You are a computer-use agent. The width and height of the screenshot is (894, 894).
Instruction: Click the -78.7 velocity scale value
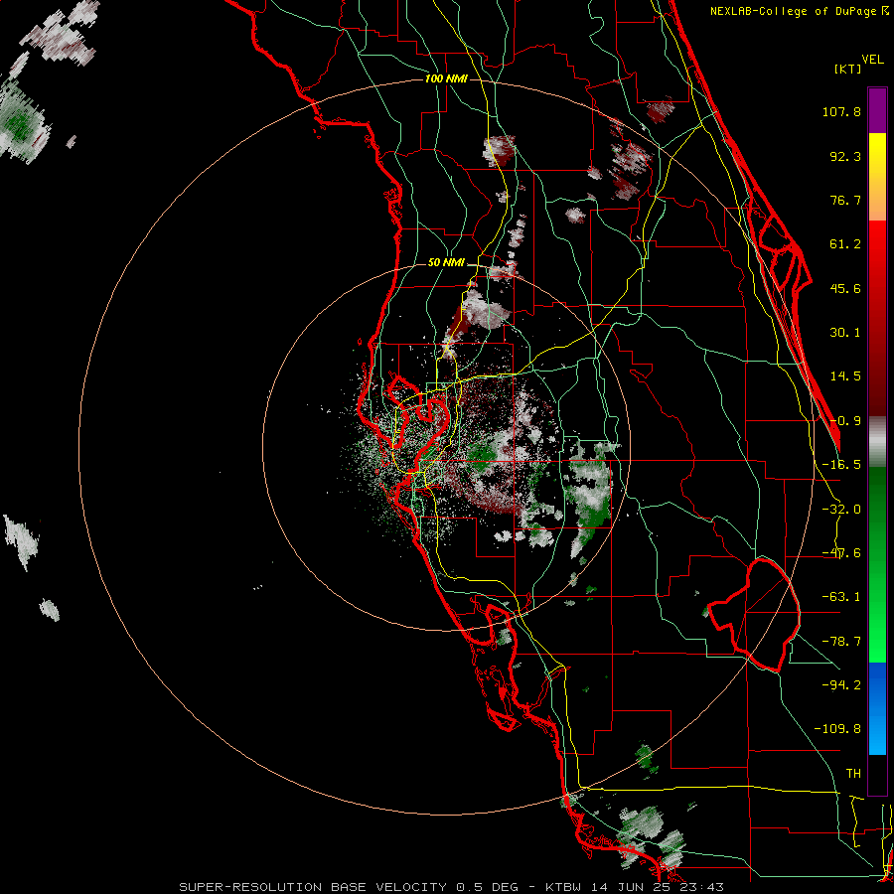click(841, 642)
